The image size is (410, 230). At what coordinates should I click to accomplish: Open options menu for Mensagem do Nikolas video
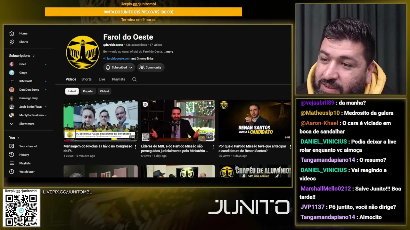135,147
